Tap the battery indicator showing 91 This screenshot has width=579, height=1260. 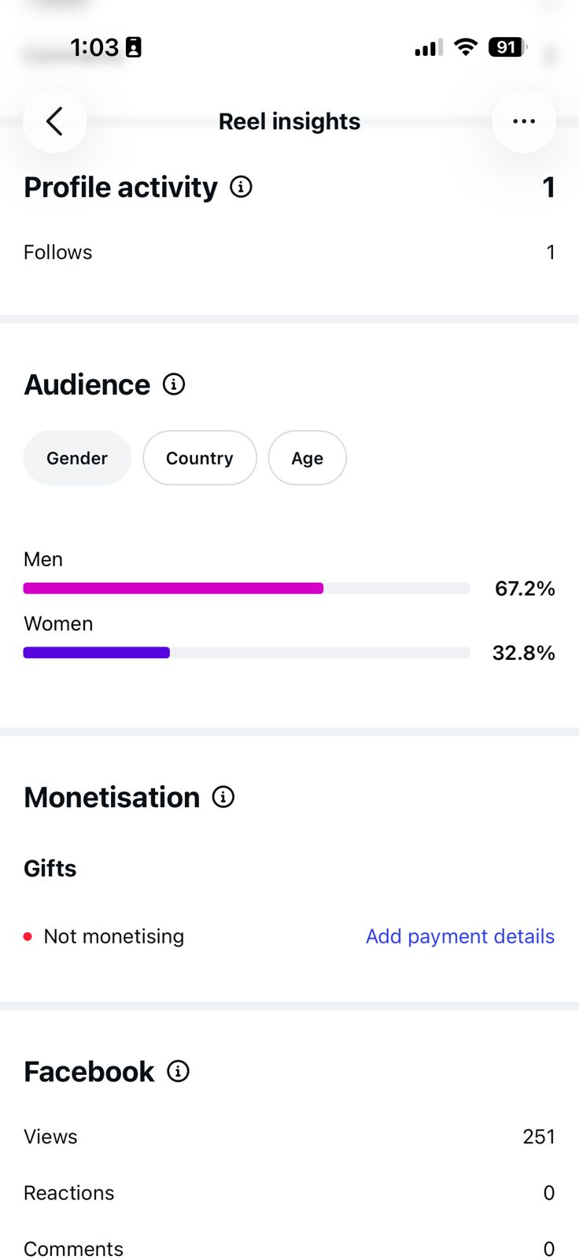tap(507, 47)
